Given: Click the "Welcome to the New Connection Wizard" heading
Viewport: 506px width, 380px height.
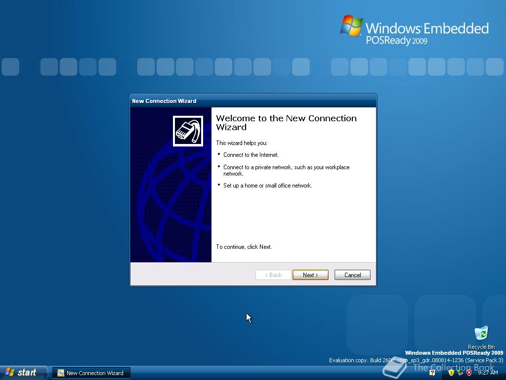Looking at the screenshot, I should point(286,123).
